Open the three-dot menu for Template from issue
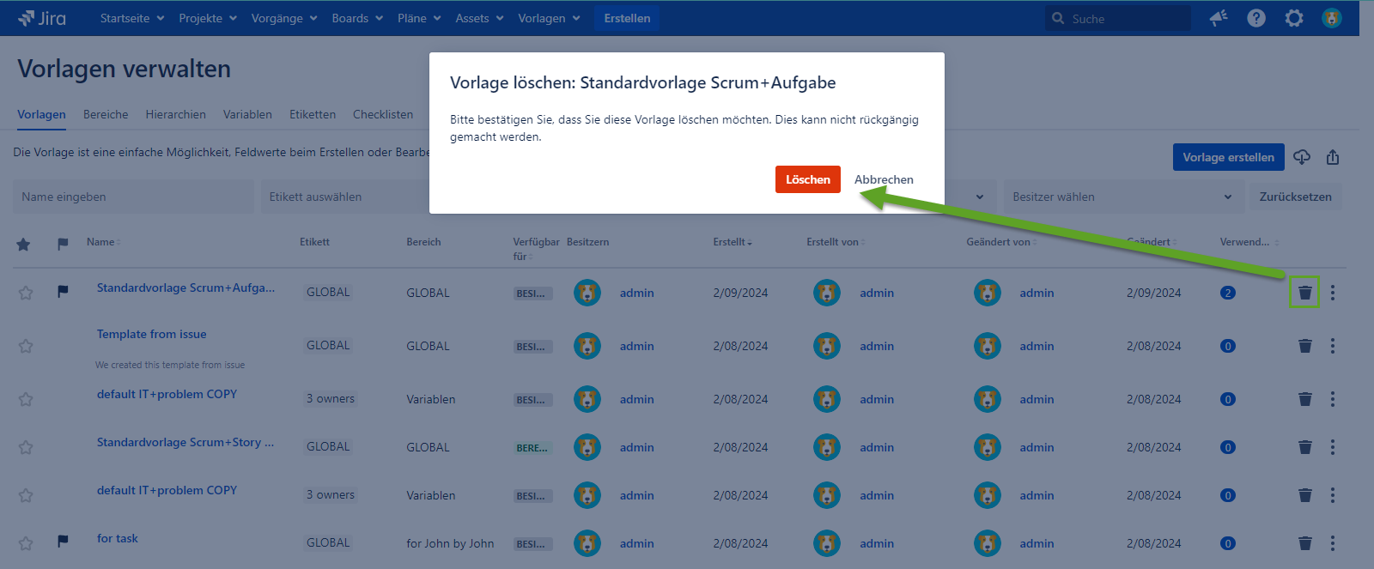The image size is (1374, 569). pos(1332,346)
